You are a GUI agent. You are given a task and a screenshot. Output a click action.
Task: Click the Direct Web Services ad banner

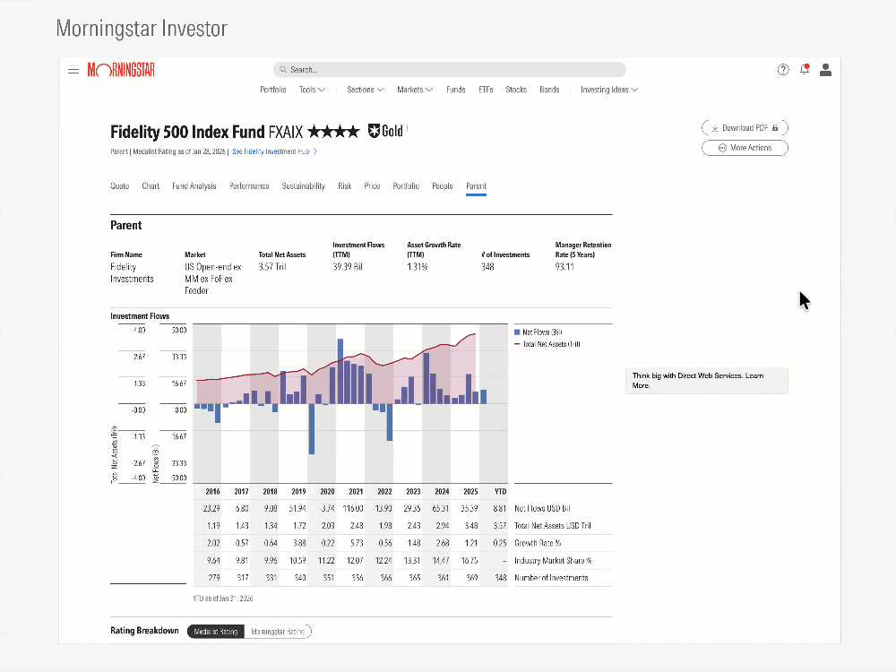click(707, 381)
